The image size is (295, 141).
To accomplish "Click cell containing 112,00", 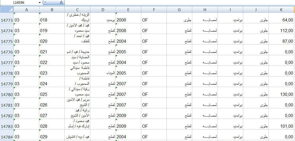I will pyautogui.click(x=282, y=29).
